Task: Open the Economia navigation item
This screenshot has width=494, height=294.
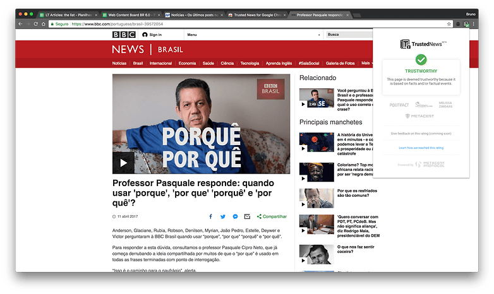Action: point(187,63)
